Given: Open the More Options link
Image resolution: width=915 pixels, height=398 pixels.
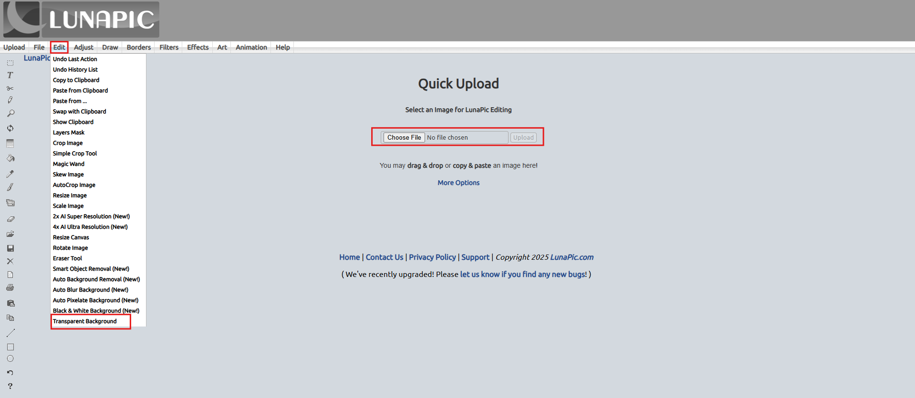Looking at the screenshot, I should pos(458,183).
